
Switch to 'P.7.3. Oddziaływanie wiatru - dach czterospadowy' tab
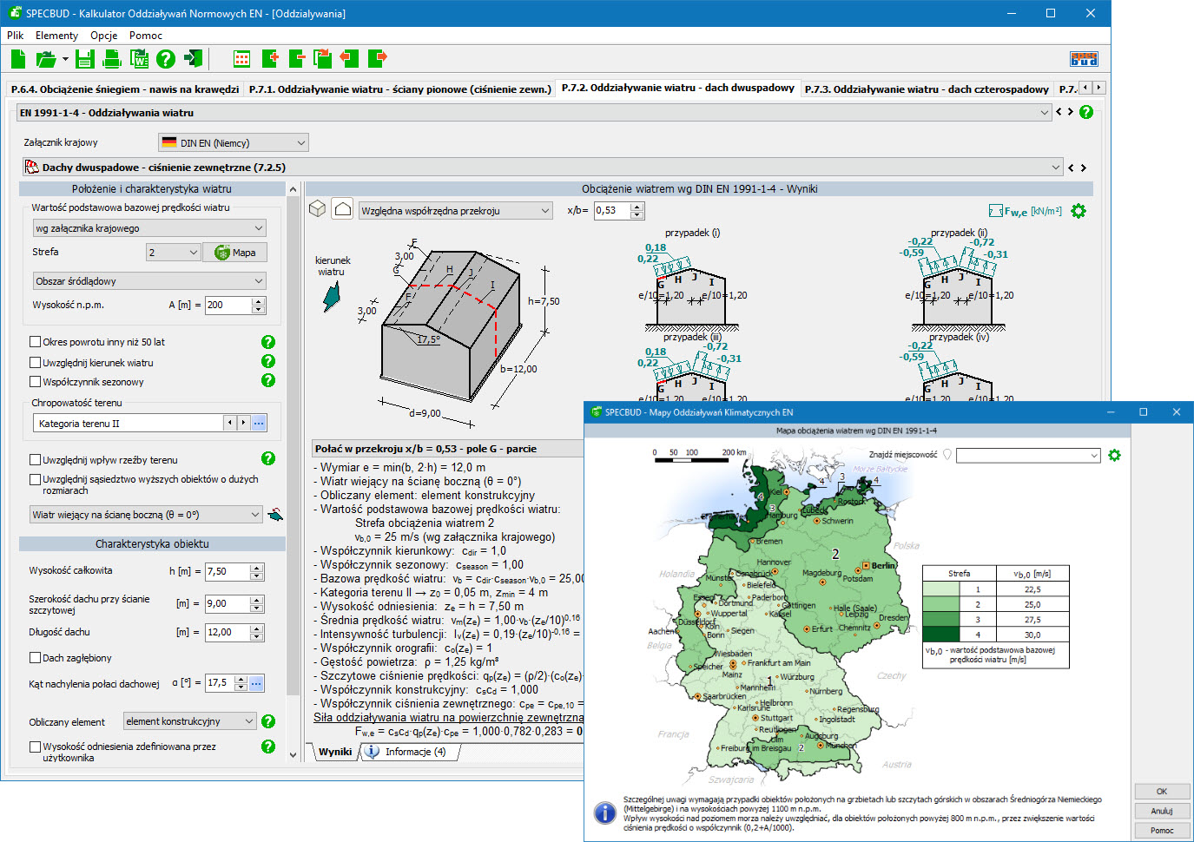pos(927,89)
